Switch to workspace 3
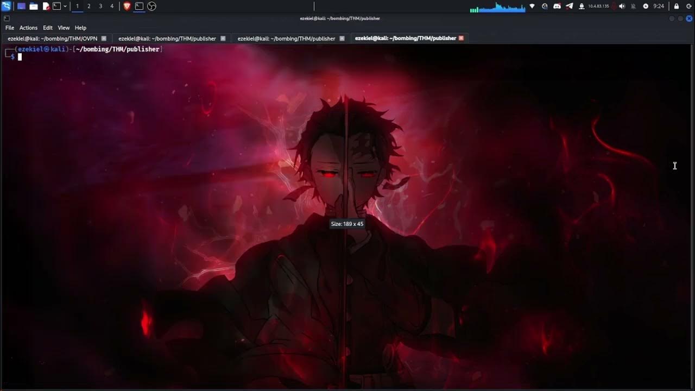Image resolution: width=695 pixels, height=391 pixels. click(x=100, y=6)
